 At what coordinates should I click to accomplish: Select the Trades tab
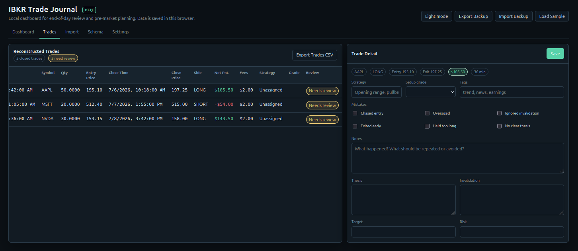point(50,32)
